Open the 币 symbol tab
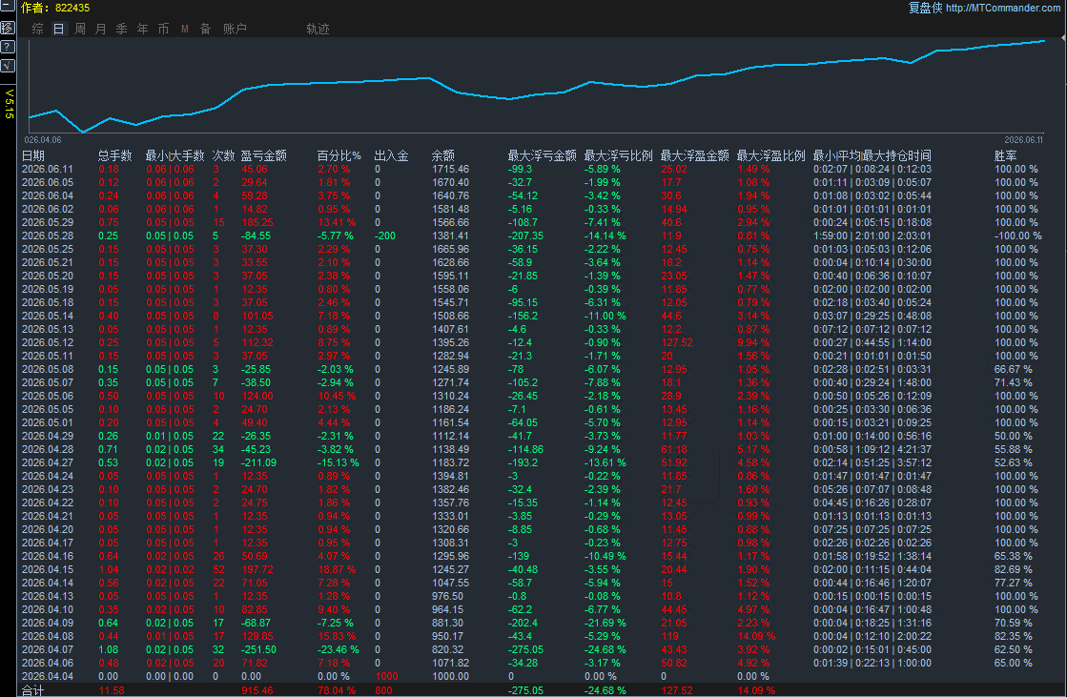Screen dimensions: 1067x697 [163, 29]
